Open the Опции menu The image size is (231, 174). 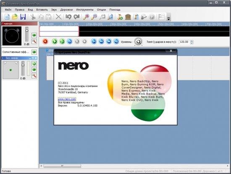(x=101, y=10)
